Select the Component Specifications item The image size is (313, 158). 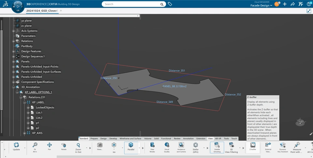[37, 82]
